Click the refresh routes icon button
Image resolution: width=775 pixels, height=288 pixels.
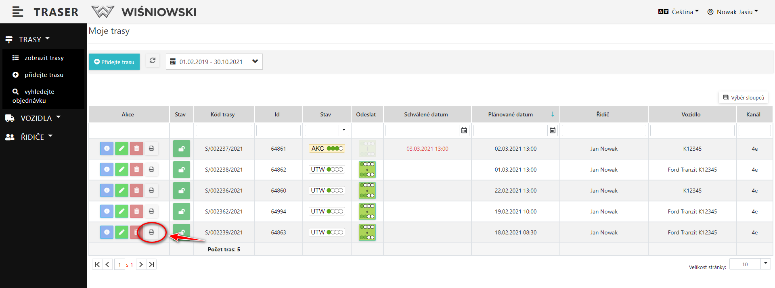pos(153,61)
